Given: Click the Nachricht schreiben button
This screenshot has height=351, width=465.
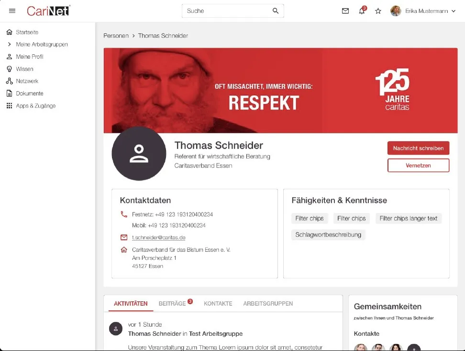Looking at the screenshot, I should coord(418,148).
